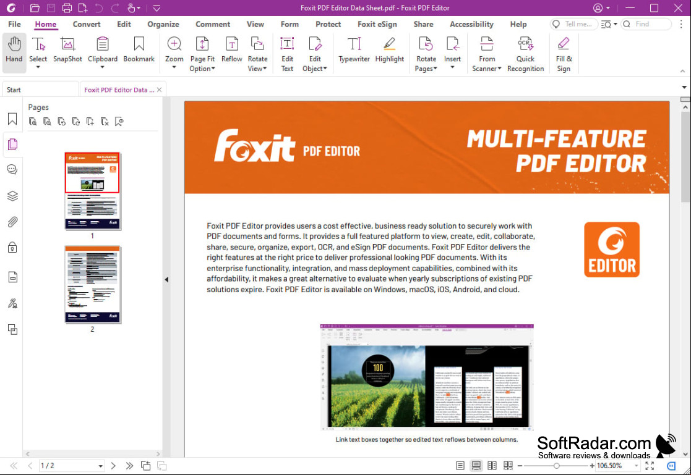Image resolution: width=691 pixels, height=475 pixels.
Task: Click the Tell me search field
Action: coord(574,24)
